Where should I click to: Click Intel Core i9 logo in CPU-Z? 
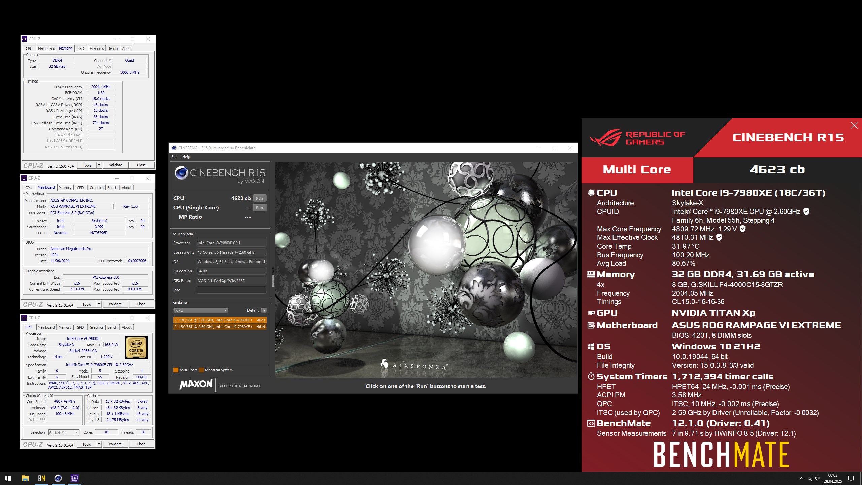point(136,347)
